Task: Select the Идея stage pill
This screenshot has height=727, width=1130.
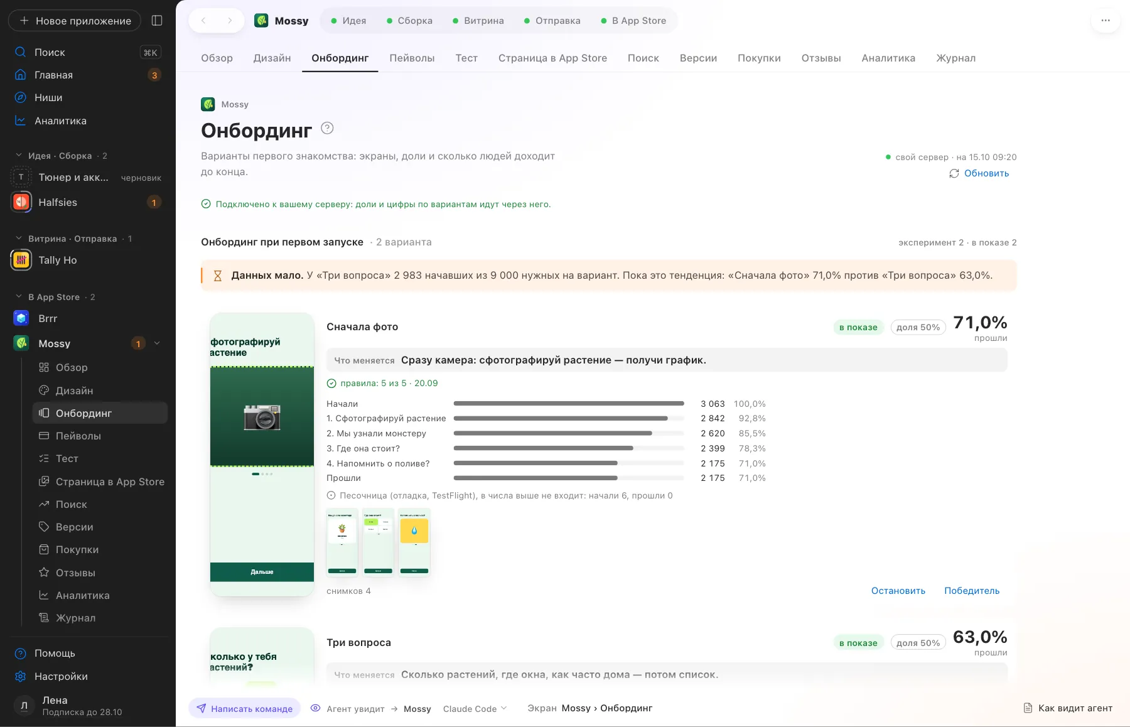Action: (x=348, y=21)
